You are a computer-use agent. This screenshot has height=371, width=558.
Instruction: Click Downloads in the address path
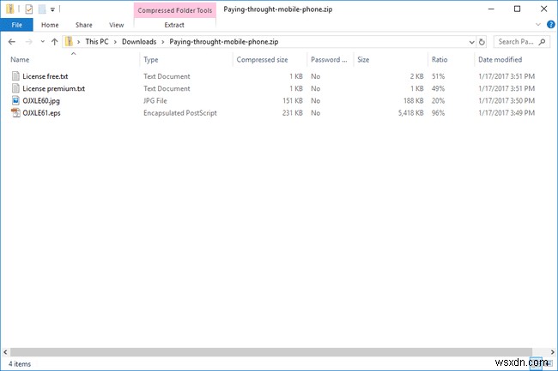click(139, 41)
